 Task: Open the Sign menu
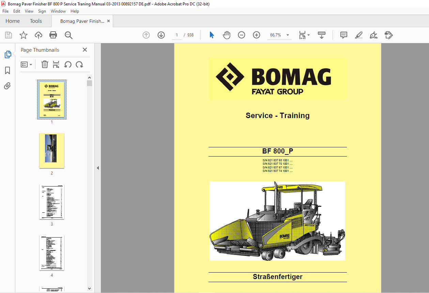42,11
